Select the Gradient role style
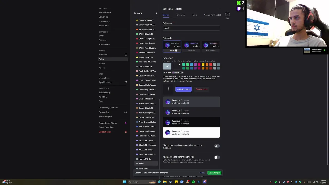Viewport: 329px width, 185px height. pos(191,46)
